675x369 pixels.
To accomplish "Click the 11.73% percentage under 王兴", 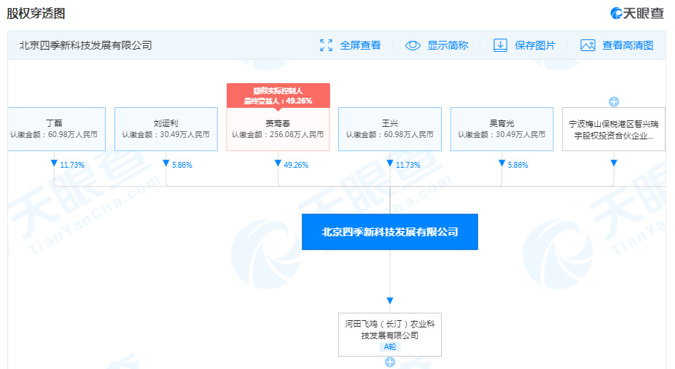I will tap(408, 165).
